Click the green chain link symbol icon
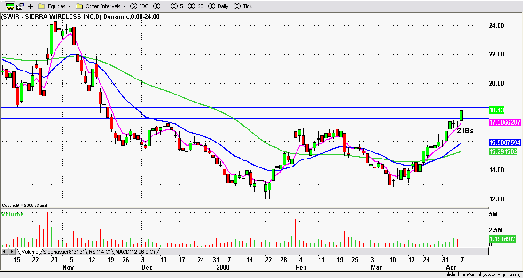523x278 pixels. (10, 6)
